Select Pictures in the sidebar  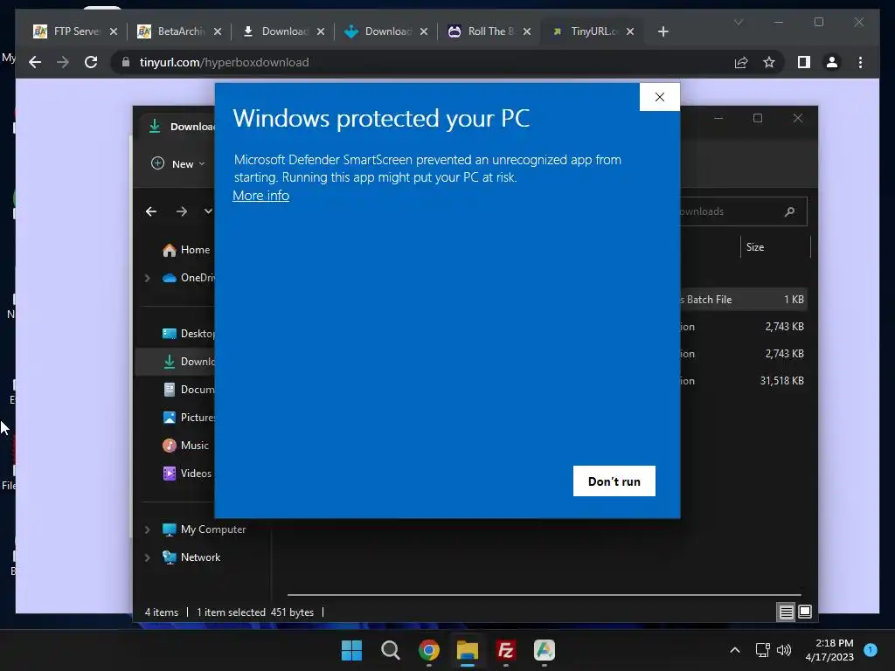(189, 417)
